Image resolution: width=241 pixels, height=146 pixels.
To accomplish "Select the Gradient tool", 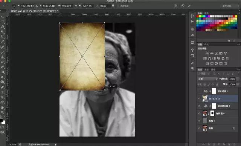I will click(x=2, y=72).
